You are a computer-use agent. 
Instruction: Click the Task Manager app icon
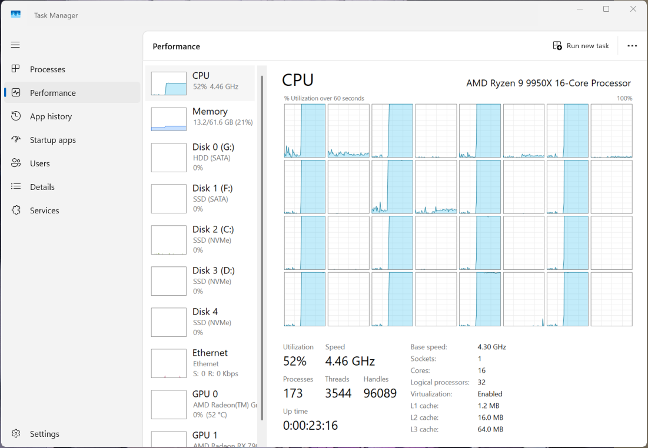[x=16, y=15]
